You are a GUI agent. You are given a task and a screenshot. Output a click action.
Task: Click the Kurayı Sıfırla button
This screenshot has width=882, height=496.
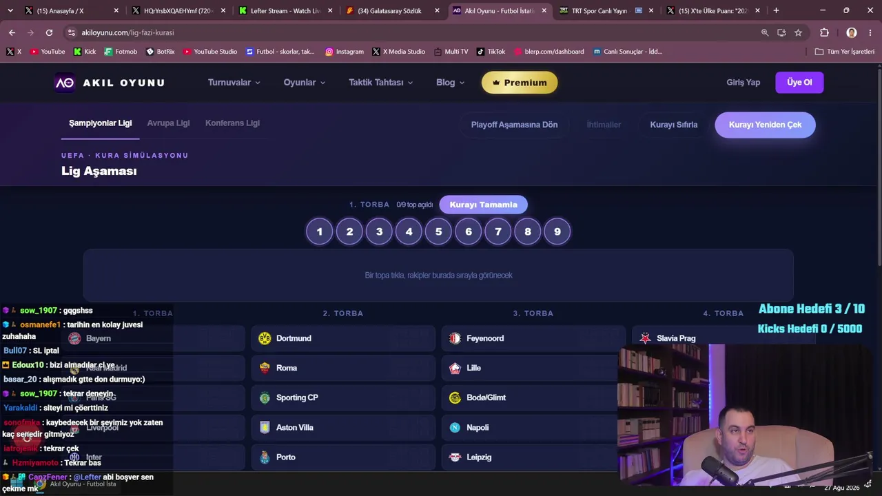pos(674,125)
